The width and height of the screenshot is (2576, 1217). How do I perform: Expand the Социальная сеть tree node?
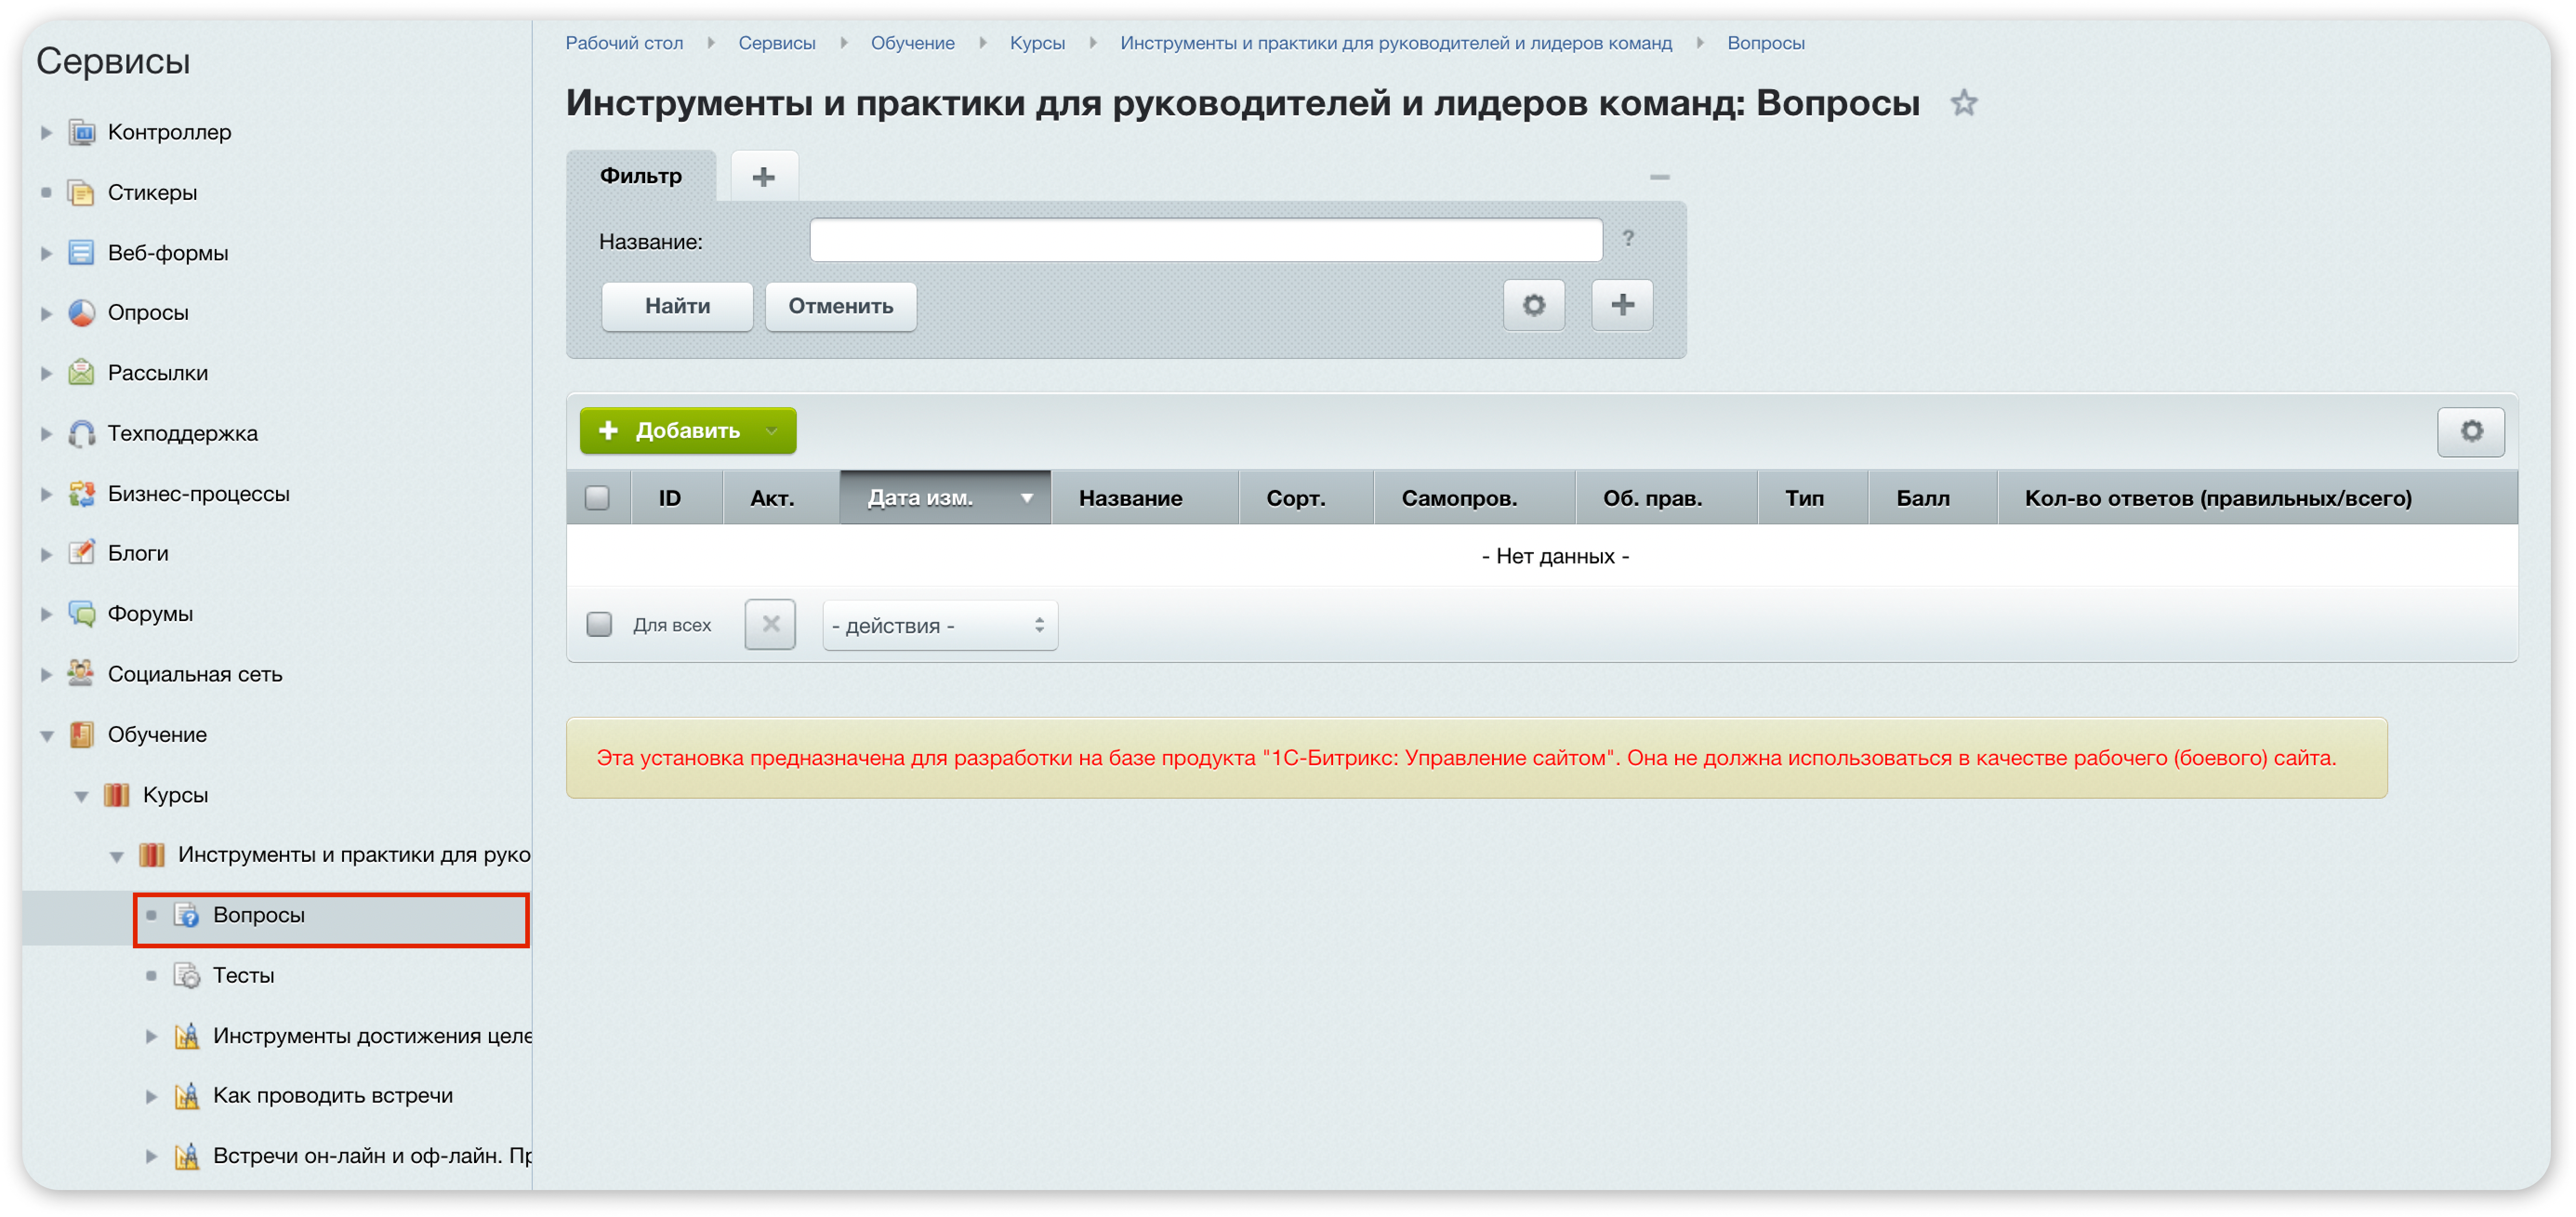(x=46, y=674)
